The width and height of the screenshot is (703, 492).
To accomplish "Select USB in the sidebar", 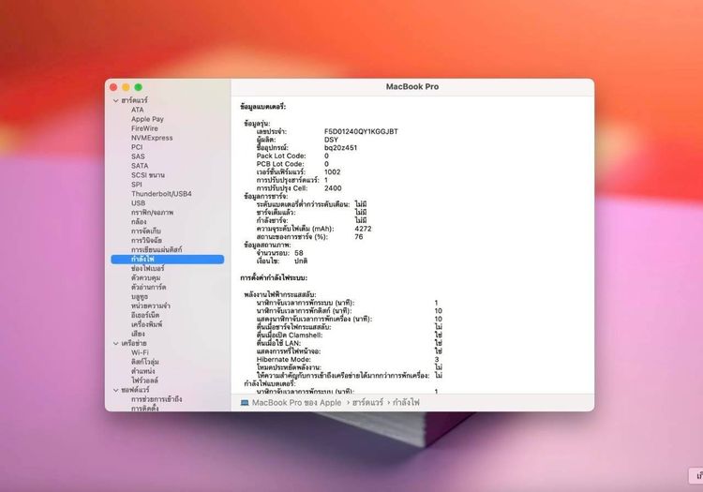I will point(138,203).
